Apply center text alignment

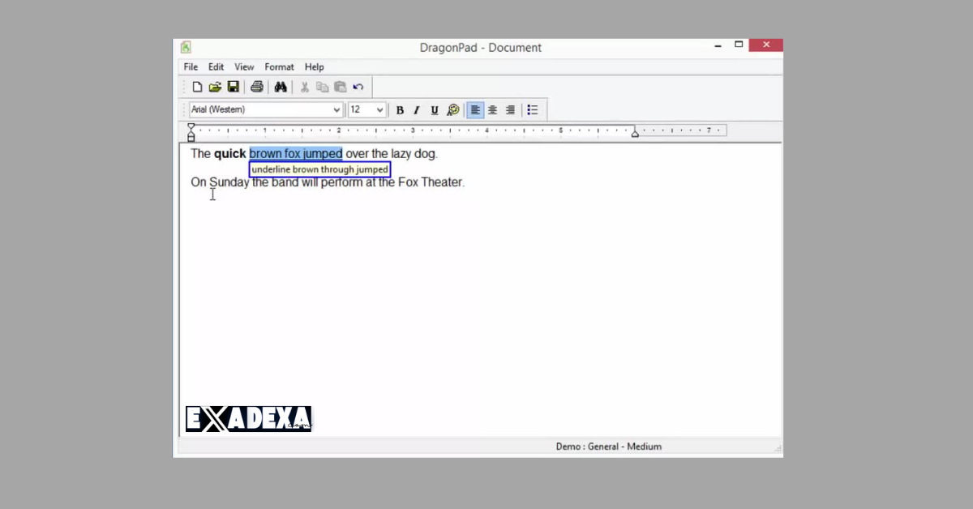click(492, 109)
